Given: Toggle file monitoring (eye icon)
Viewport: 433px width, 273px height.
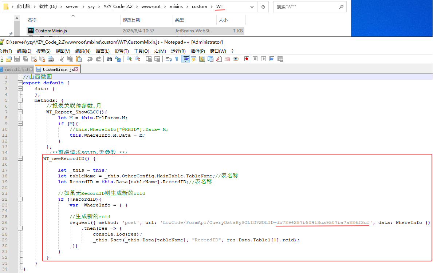Looking at the screenshot, I should 236,59.
